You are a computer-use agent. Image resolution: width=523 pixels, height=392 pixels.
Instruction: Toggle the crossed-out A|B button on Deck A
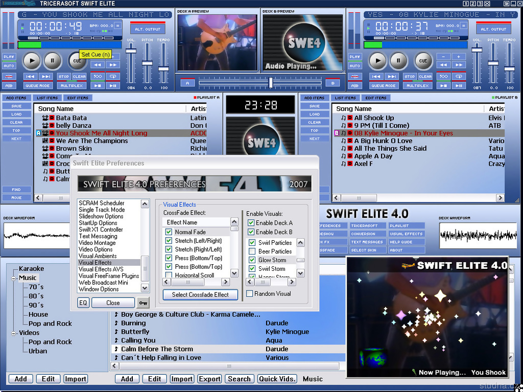pyautogui.click(x=9, y=77)
